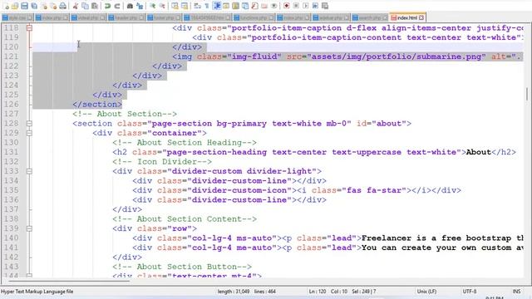Open the Function List panel icon
Viewport: 532px width, 299px height.
[x=254, y=6]
